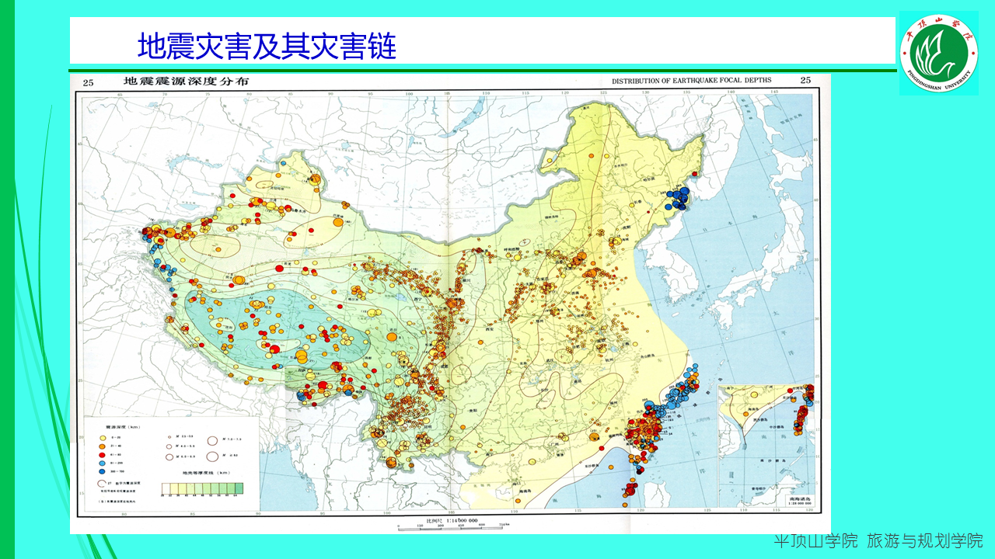Image resolution: width=995 pixels, height=559 pixels.
Task: Select the Pingdingshan University logo
Action: click(938, 53)
